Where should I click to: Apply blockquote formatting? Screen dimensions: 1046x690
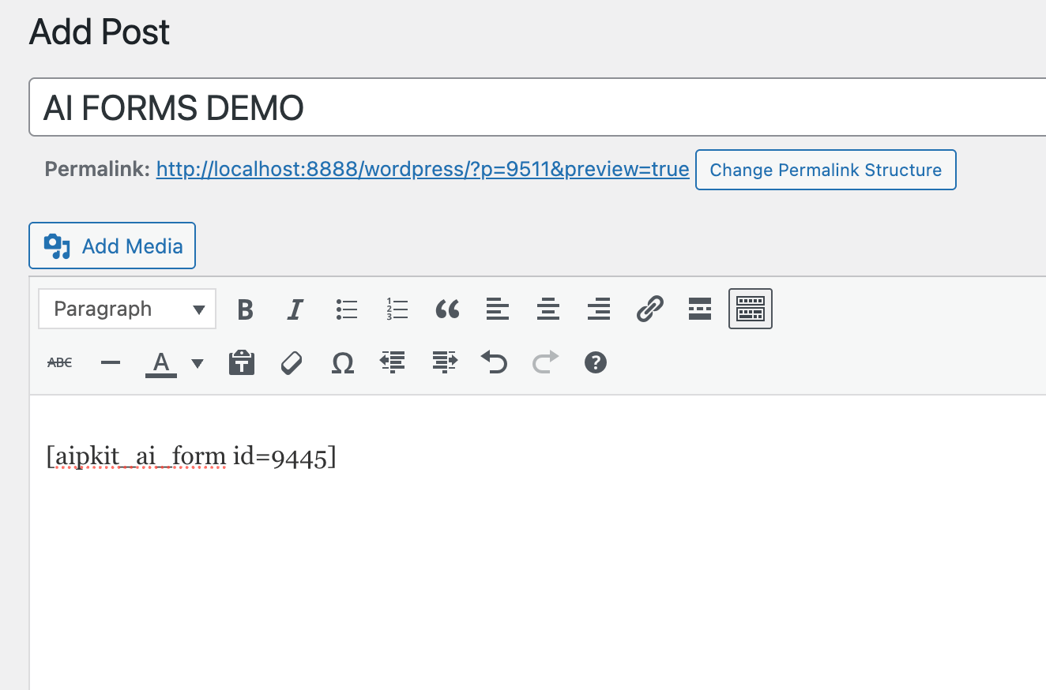click(x=447, y=309)
